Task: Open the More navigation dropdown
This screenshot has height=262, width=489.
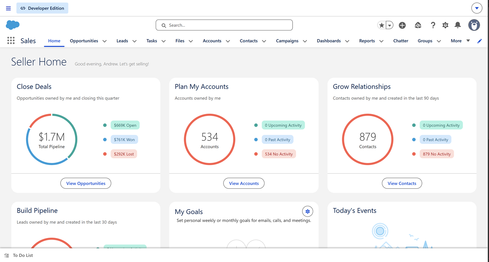Action: 460,41
